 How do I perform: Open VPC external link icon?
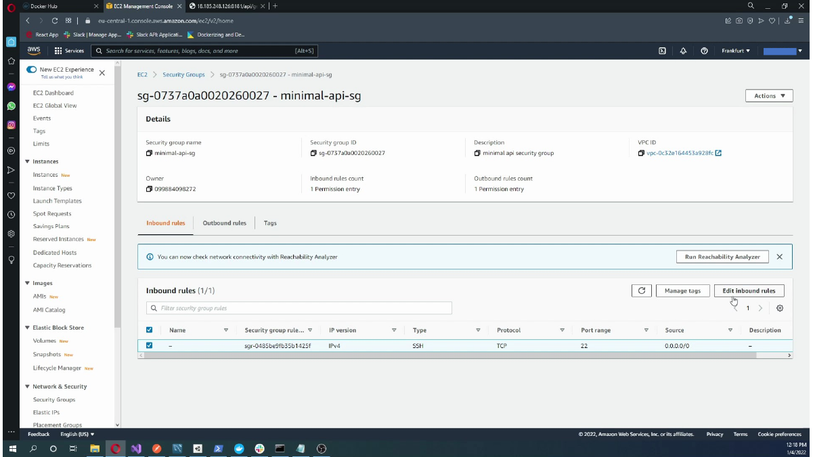click(x=718, y=153)
